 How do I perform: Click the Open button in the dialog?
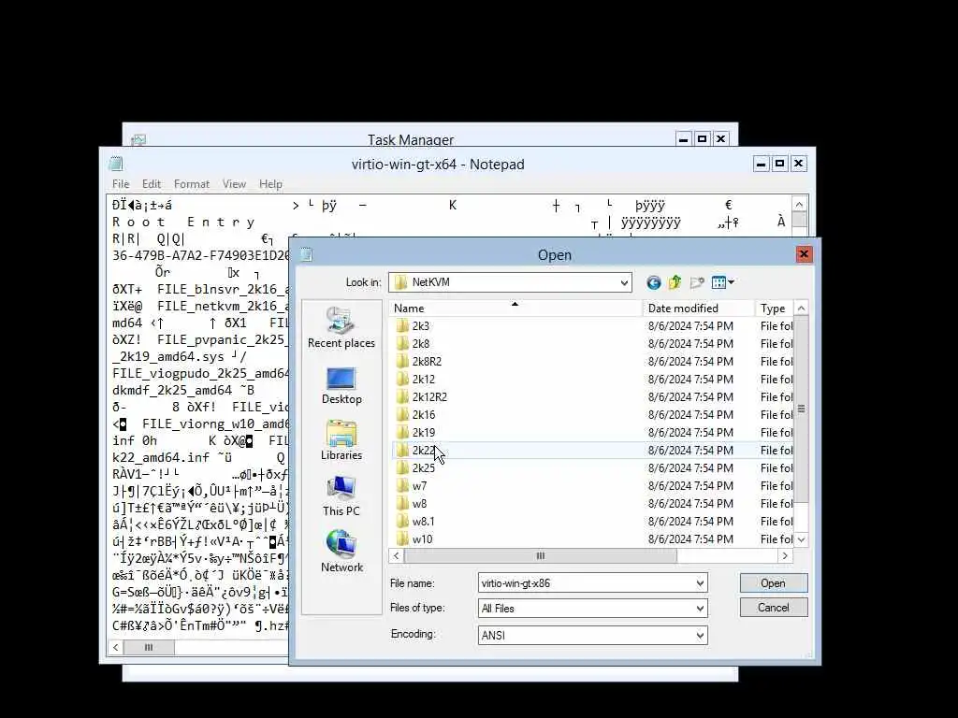[774, 583]
